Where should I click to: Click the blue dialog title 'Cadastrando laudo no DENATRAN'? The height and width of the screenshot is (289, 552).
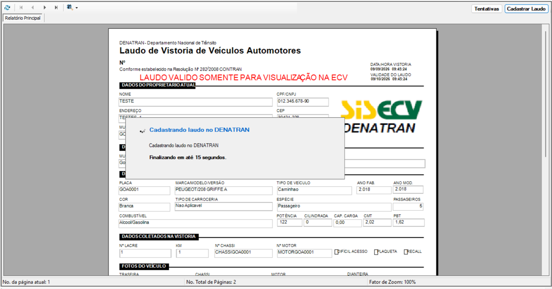(x=199, y=130)
